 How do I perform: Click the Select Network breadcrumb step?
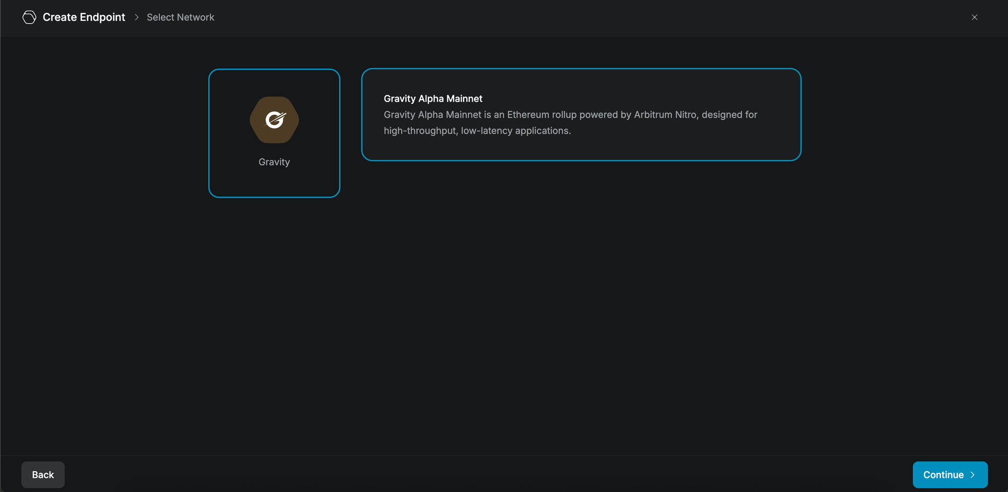tap(180, 17)
